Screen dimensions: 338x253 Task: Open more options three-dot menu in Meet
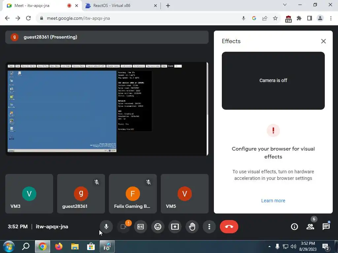pyautogui.click(x=209, y=227)
